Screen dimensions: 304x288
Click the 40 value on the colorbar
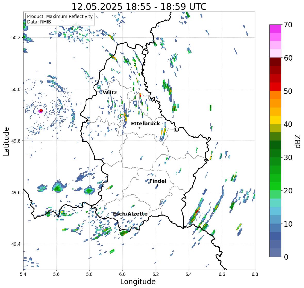pyautogui.click(x=288, y=124)
